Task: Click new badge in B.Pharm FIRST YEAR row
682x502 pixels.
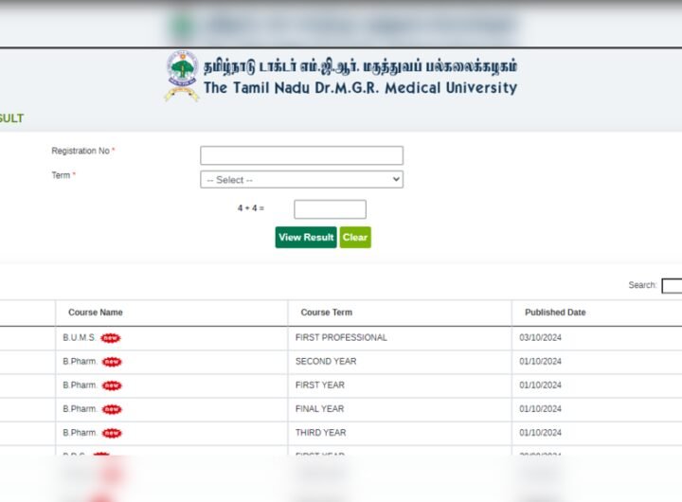Action: [x=112, y=385]
